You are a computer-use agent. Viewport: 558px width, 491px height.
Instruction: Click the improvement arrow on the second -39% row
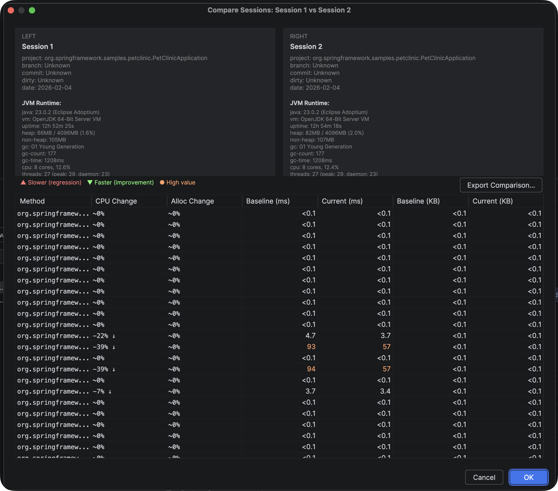[114, 369]
